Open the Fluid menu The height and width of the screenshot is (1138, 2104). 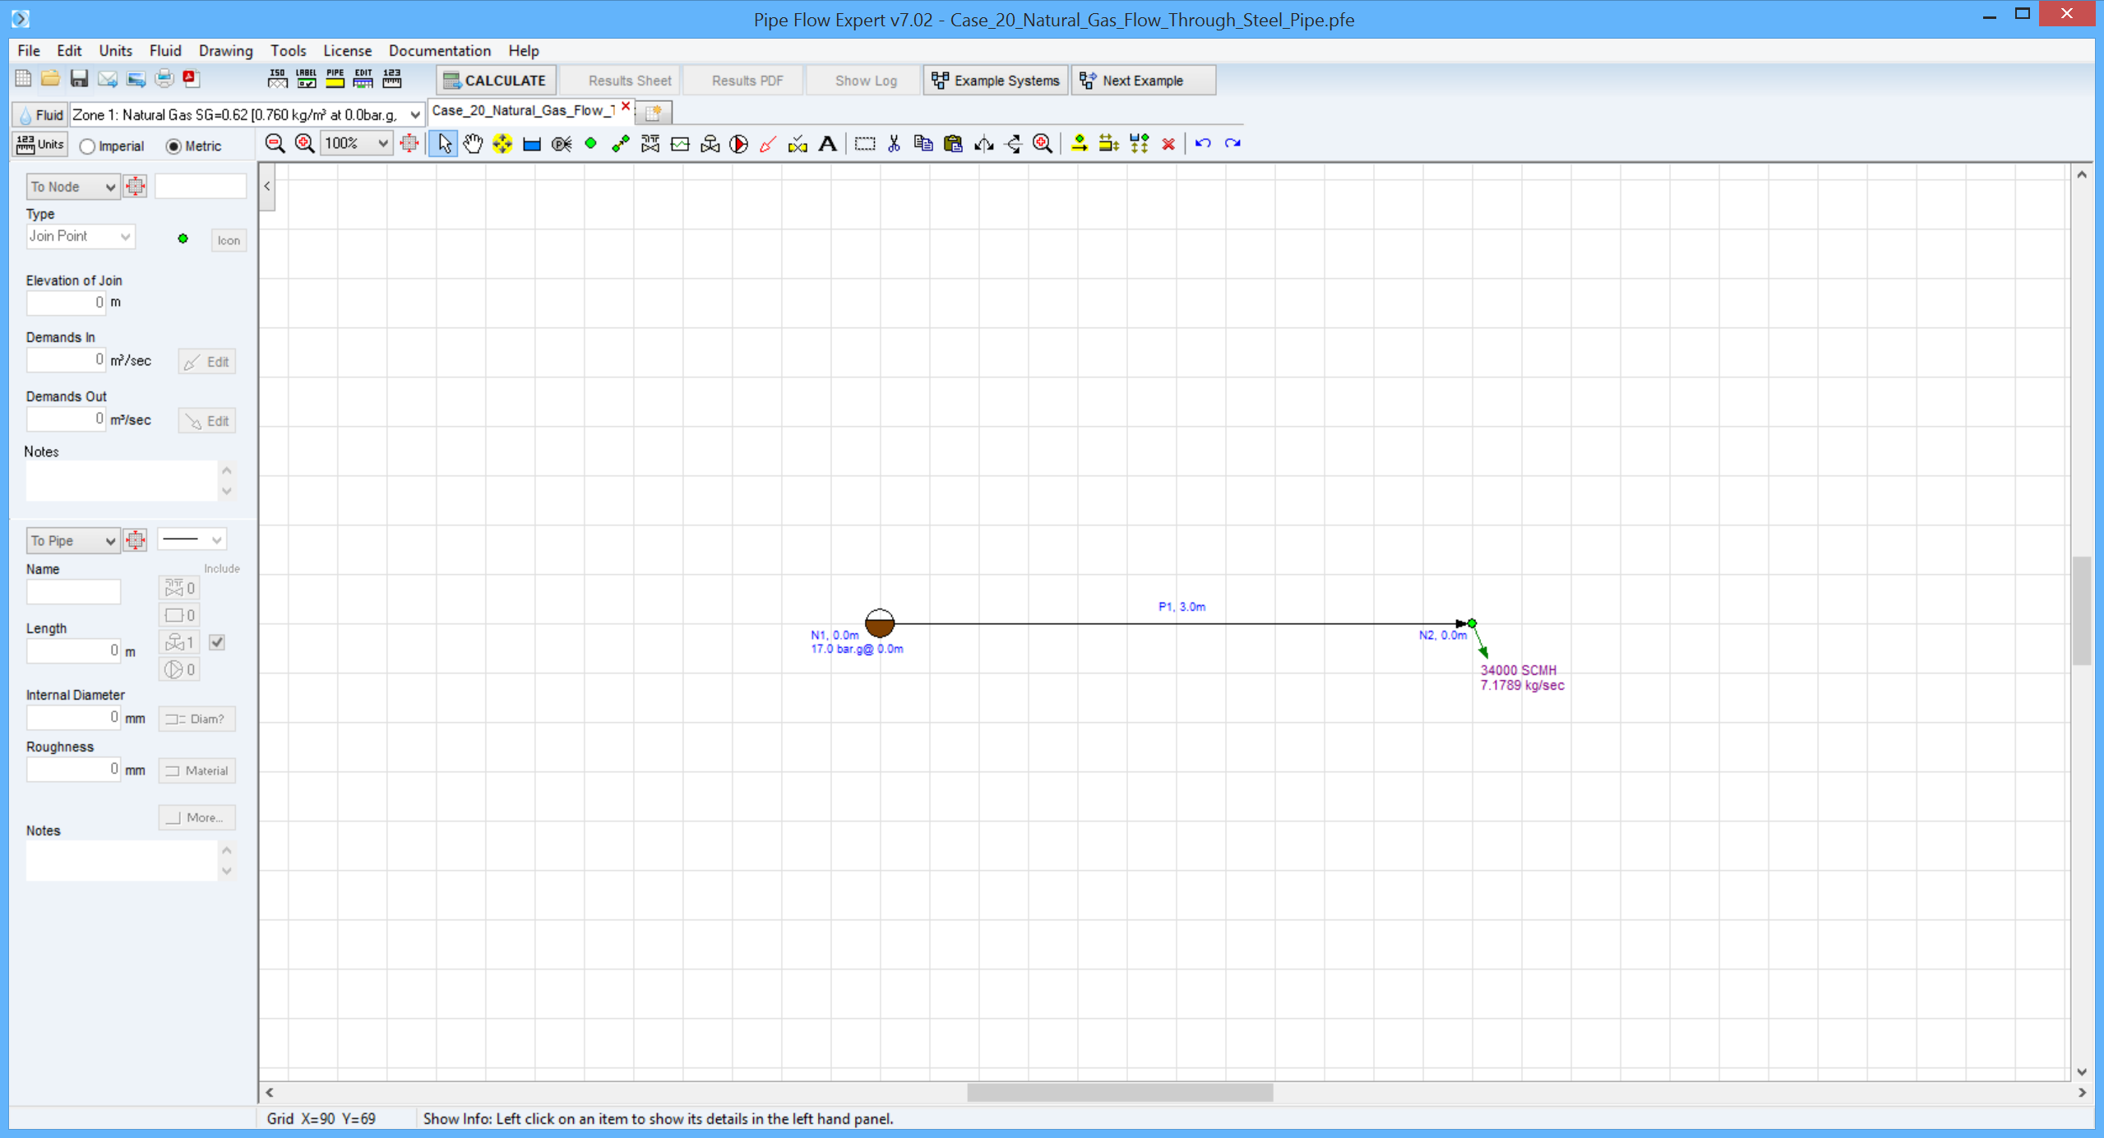tap(165, 51)
